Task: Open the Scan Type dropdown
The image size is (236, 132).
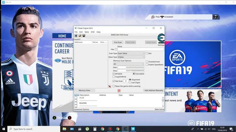Action: (131, 53)
